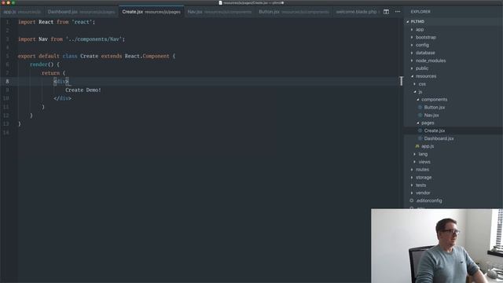
Task: Open the welcome.blade.php editor tab
Action: coord(356,12)
